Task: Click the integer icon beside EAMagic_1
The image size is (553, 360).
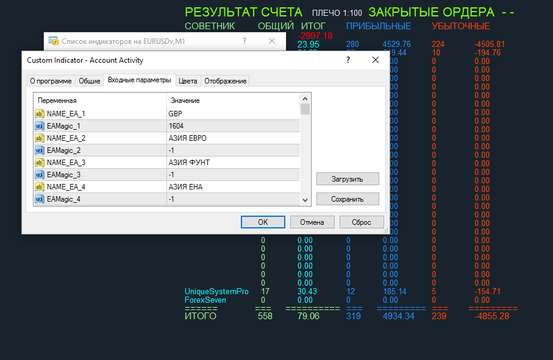Action: tap(39, 126)
